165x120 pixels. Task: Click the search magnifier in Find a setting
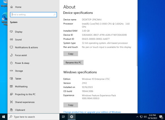tap(54, 15)
